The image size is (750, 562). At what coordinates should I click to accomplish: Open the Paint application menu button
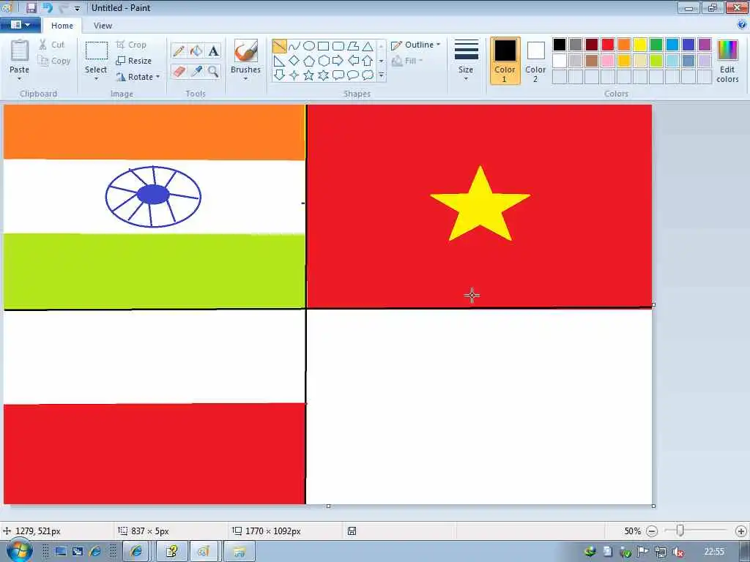pyautogui.click(x=20, y=25)
